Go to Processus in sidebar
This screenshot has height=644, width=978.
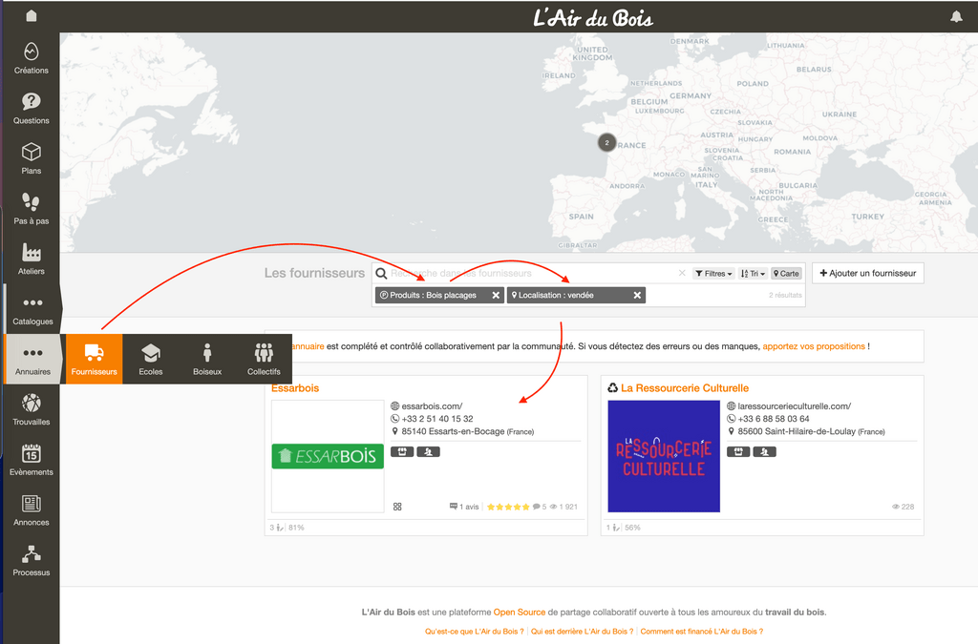31,560
